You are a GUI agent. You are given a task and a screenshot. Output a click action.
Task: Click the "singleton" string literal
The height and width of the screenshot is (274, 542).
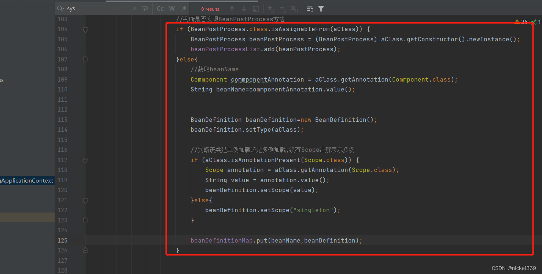(x=313, y=210)
